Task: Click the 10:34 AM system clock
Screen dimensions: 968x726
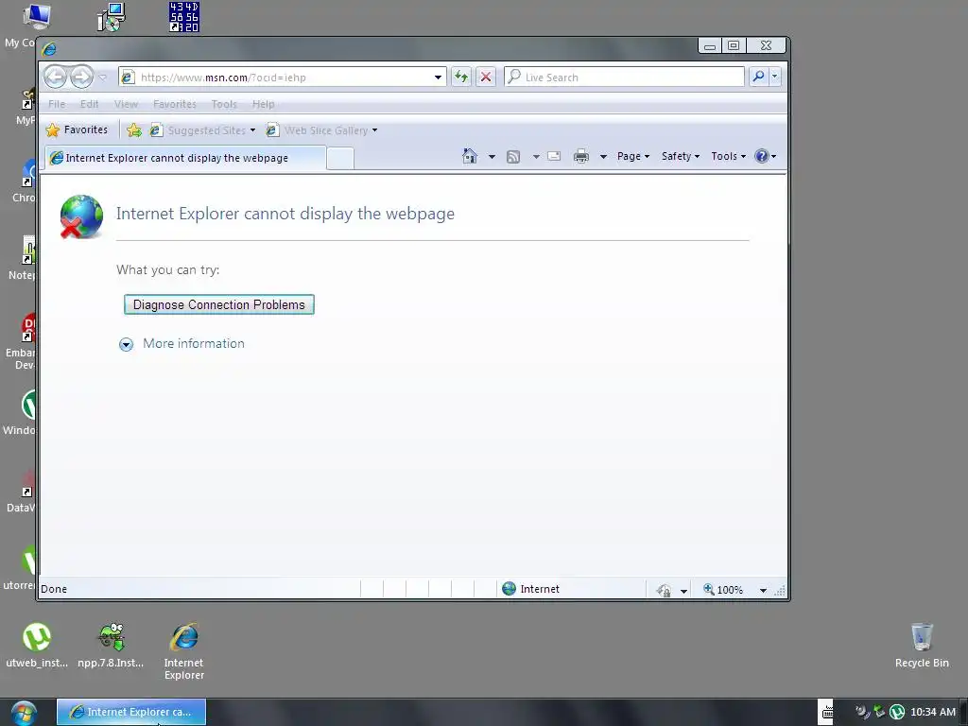Action: point(933,712)
